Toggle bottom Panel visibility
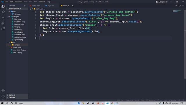 coord(160,2)
